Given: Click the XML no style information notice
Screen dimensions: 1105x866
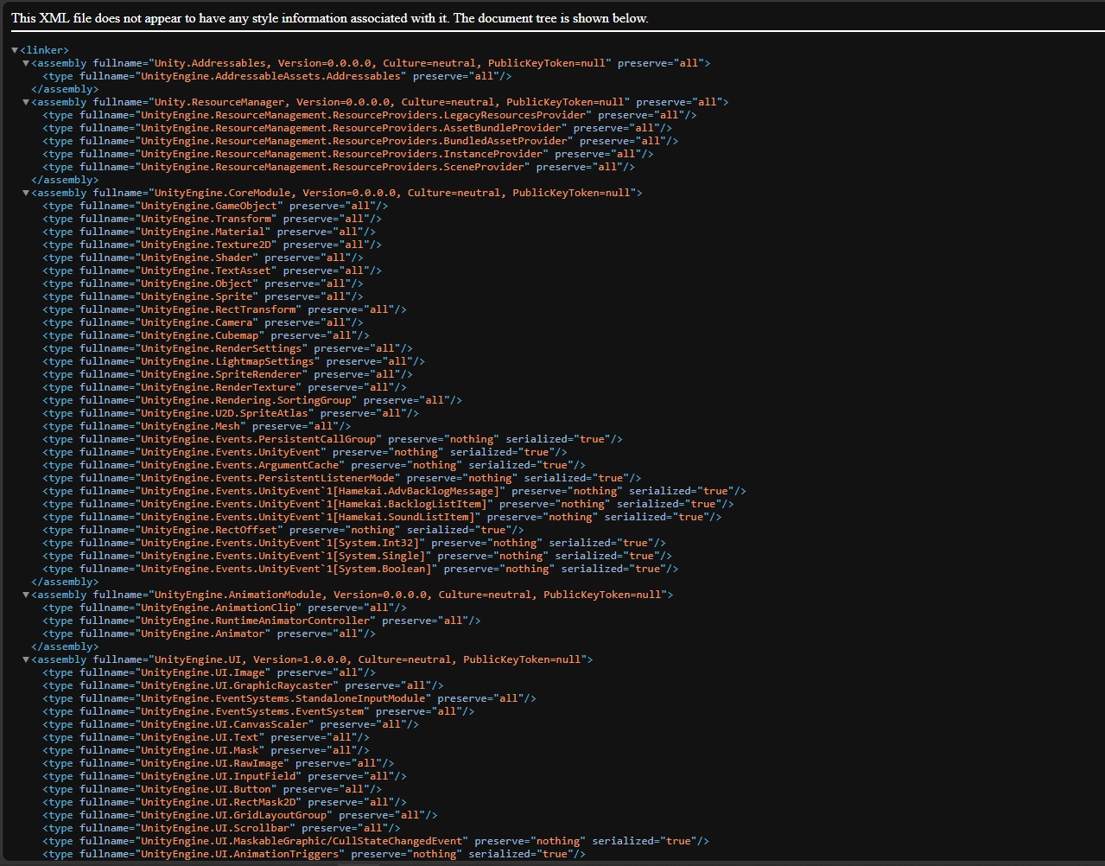Looking at the screenshot, I should (329, 18).
